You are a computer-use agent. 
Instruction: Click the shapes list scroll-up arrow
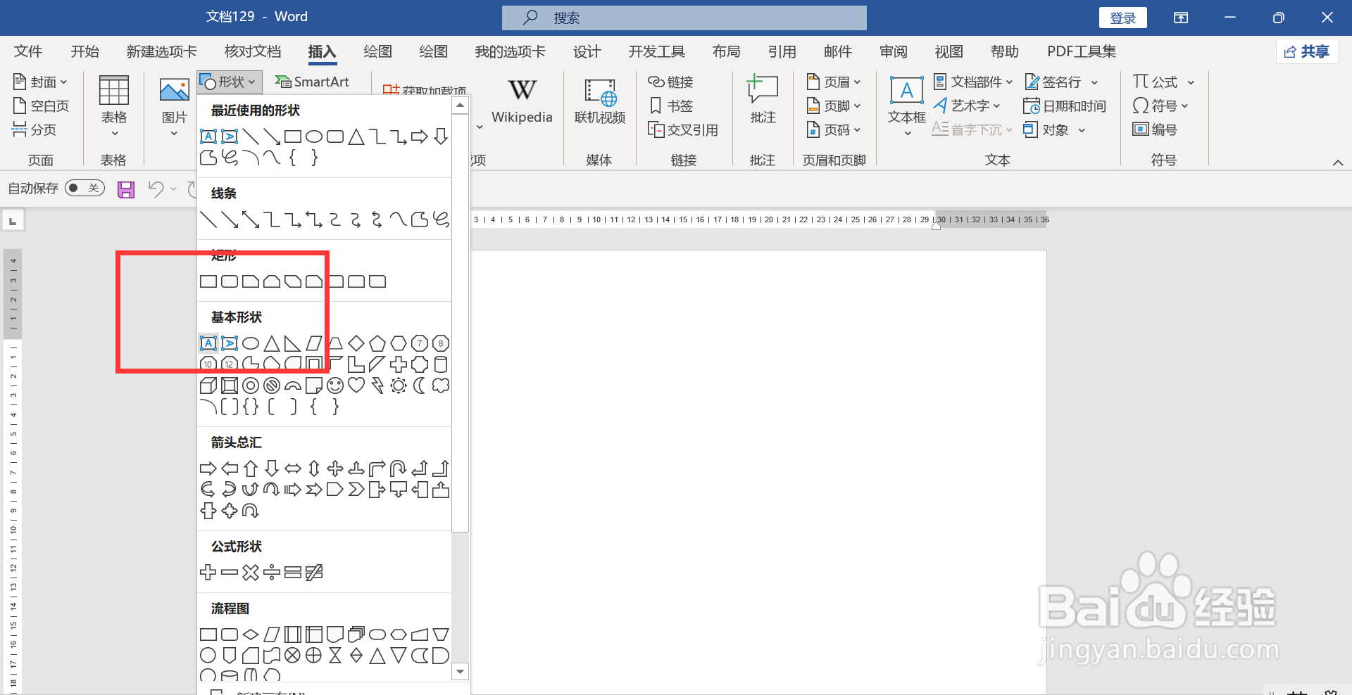(460, 106)
